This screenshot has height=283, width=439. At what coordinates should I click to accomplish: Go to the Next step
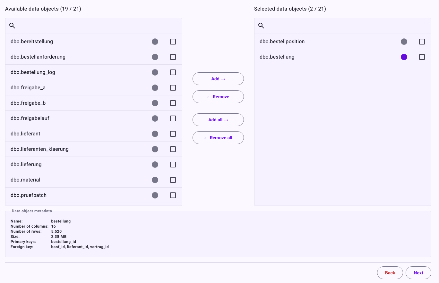pos(418,273)
